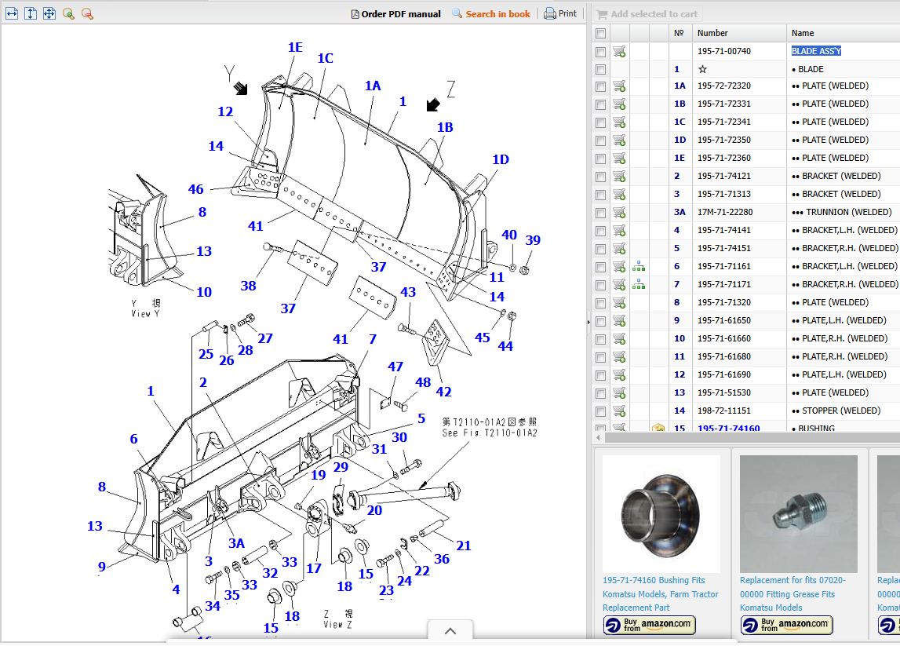900x646 pixels.
Task: Check the box for 195-71-71161
Action: point(600,266)
